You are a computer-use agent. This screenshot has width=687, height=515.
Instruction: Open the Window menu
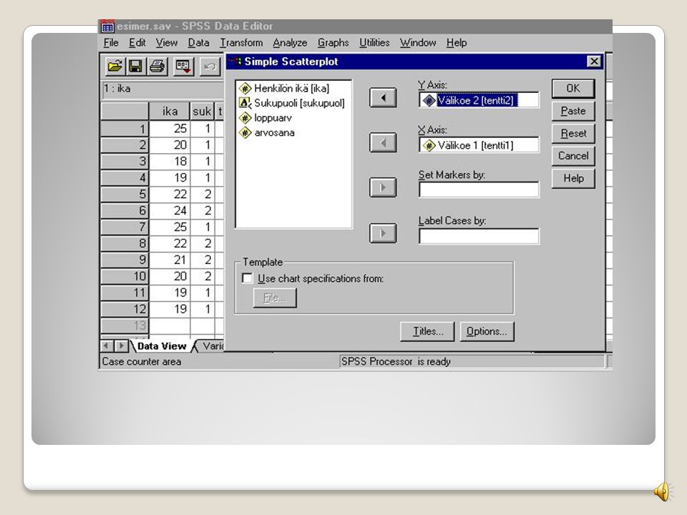pyautogui.click(x=417, y=42)
